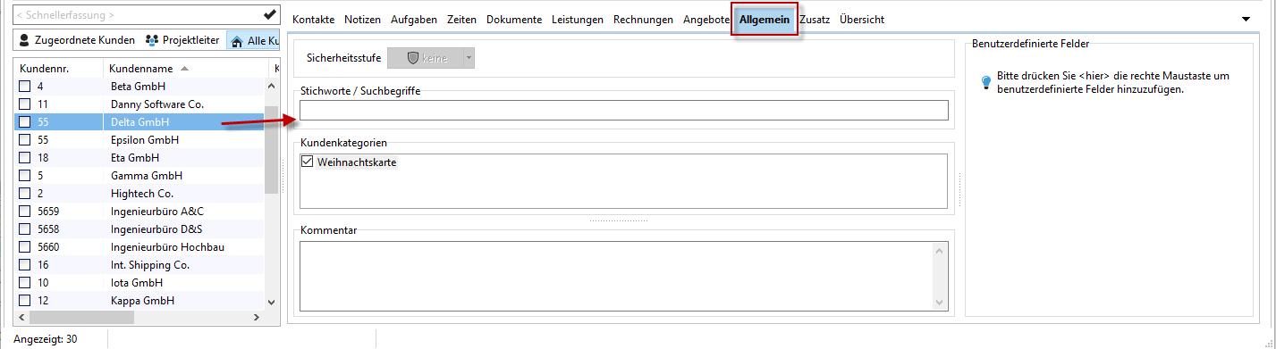Click customer number 5660

[x=47, y=247]
